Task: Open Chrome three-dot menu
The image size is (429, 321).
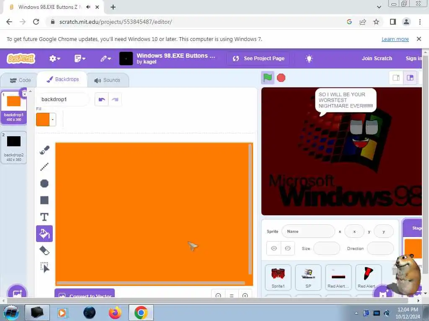Action: click(420, 22)
